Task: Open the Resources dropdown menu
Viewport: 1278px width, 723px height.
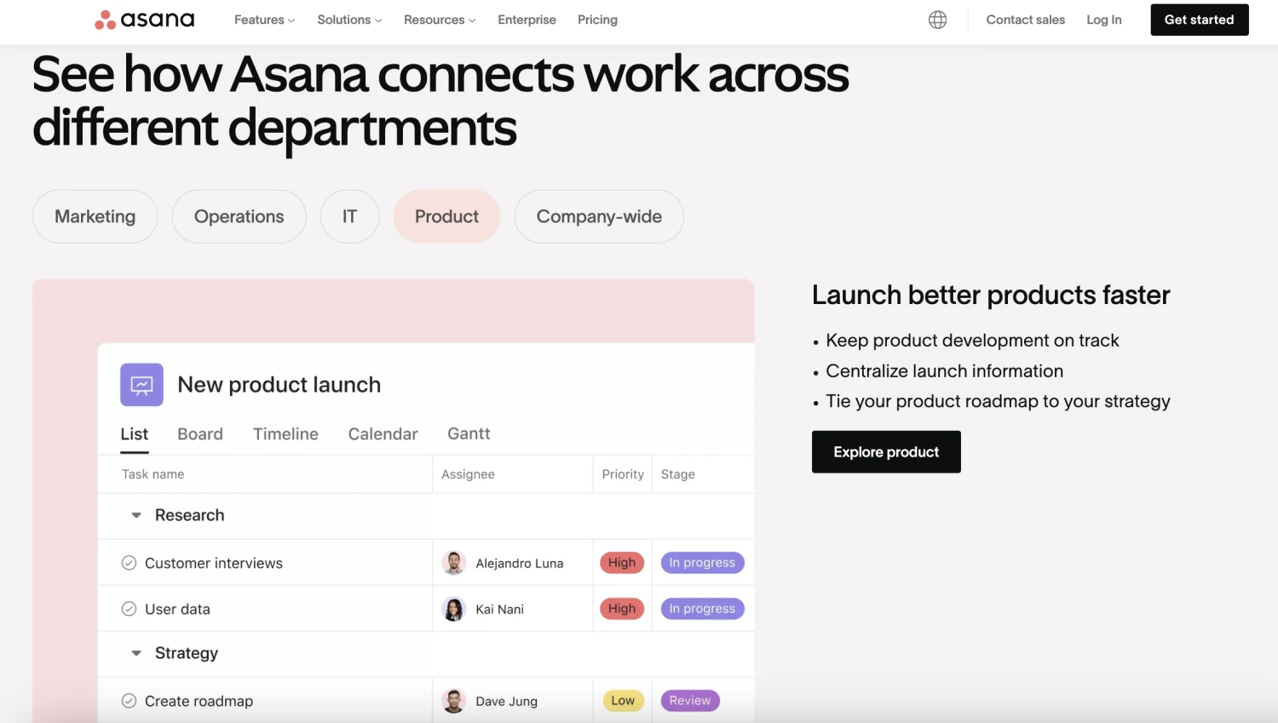Action: [x=440, y=20]
